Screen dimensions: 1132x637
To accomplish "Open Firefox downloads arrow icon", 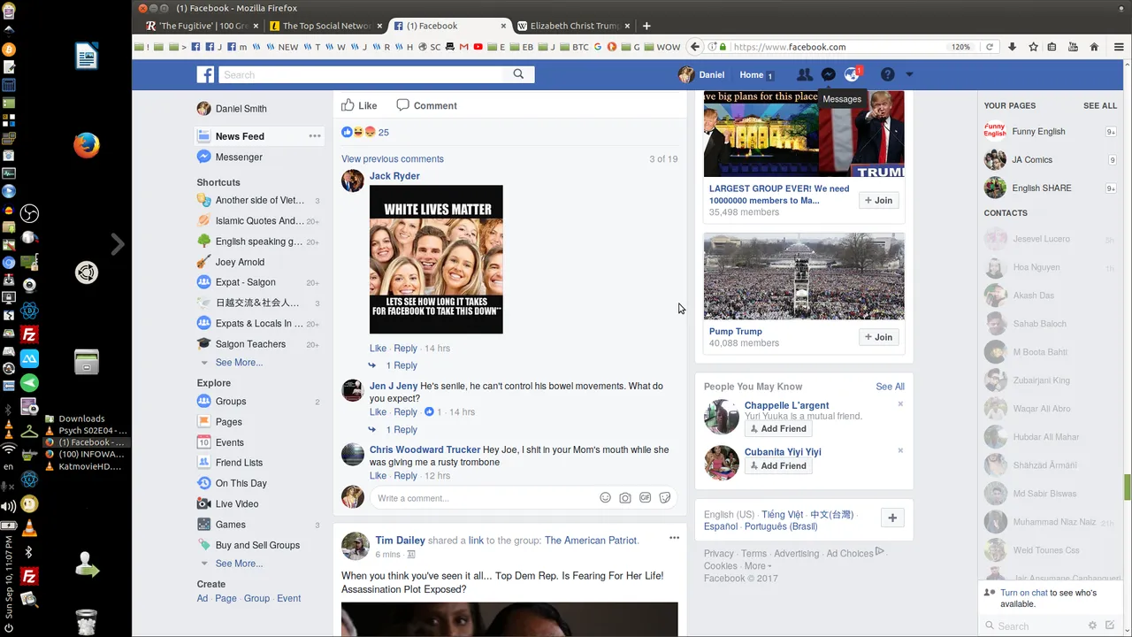I will (1013, 47).
